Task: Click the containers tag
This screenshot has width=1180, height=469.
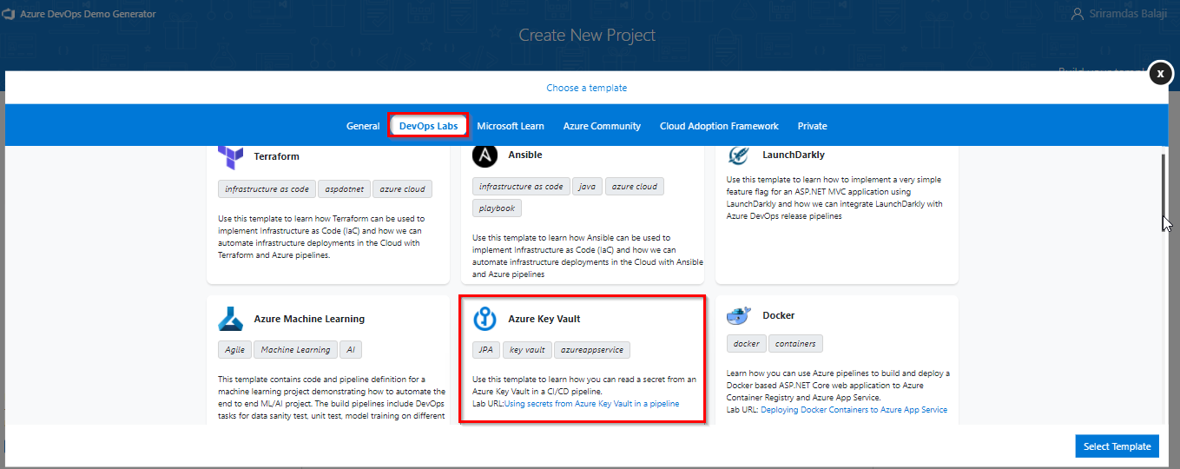Action: point(795,343)
